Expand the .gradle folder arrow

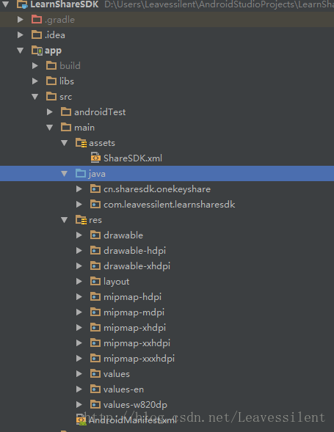pos(20,19)
